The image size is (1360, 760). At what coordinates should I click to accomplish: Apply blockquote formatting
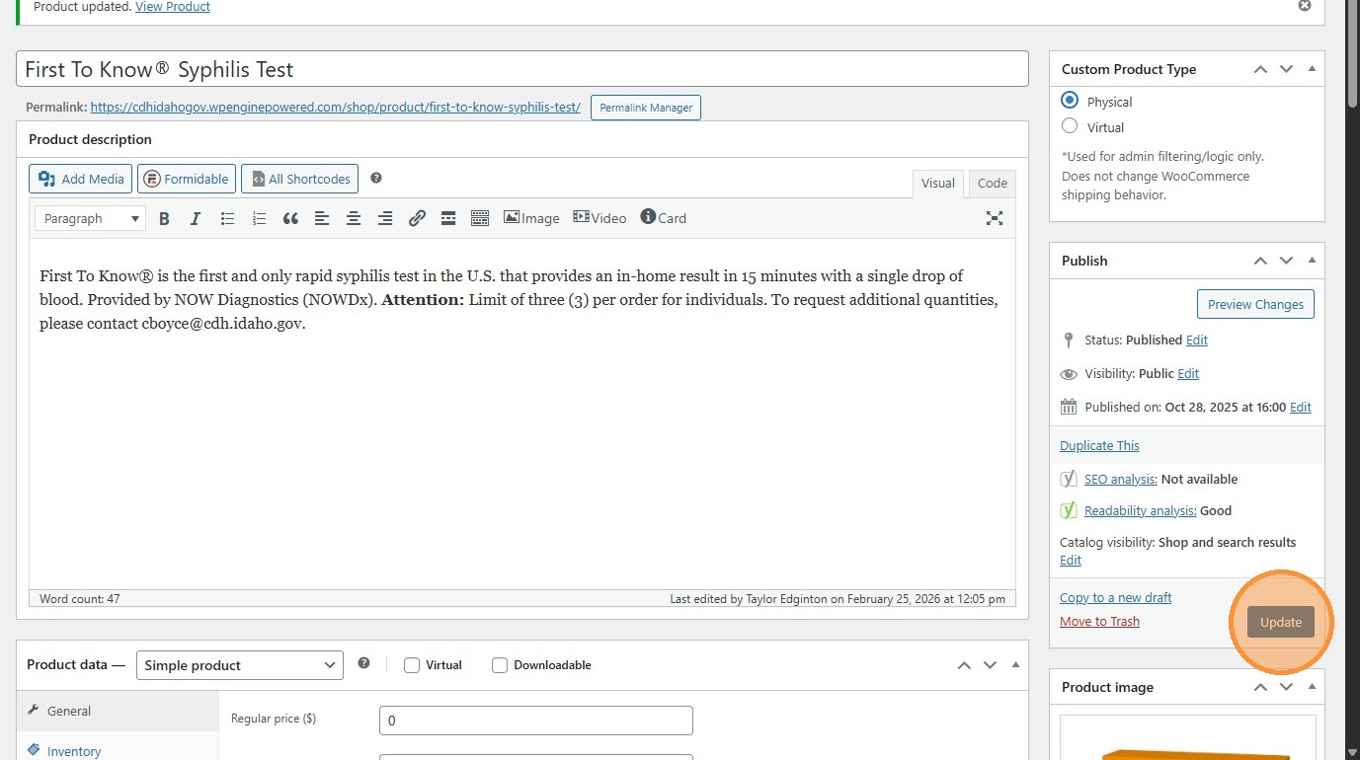pyautogui.click(x=290, y=218)
